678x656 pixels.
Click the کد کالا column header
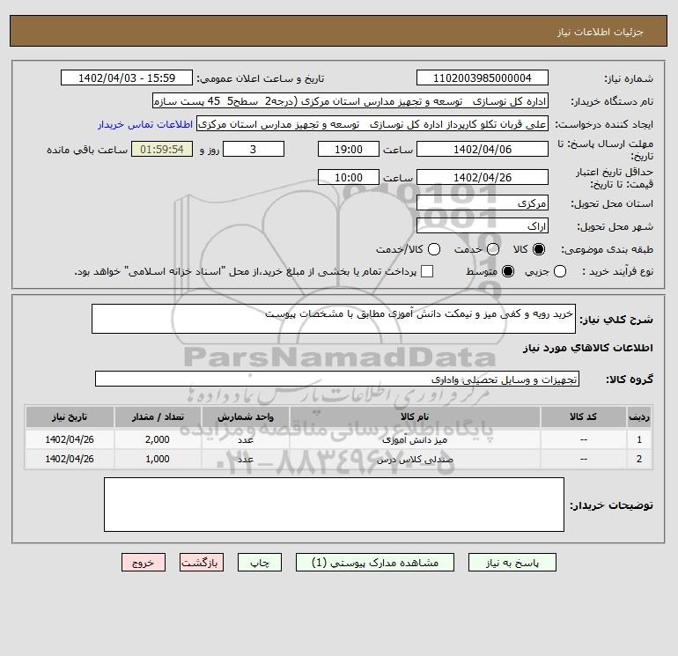tap(583, 416)
